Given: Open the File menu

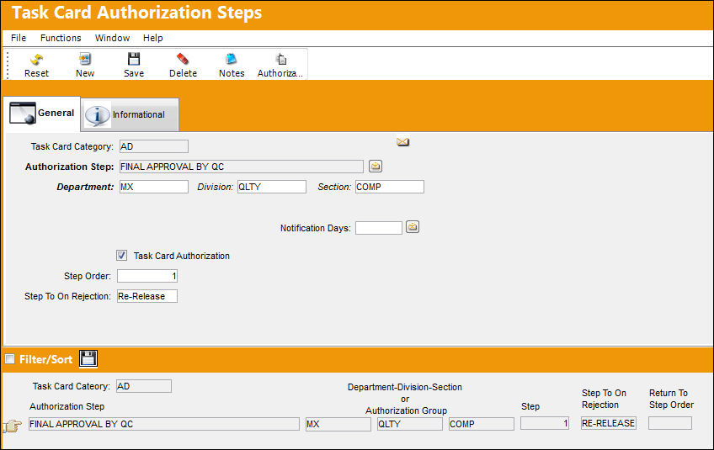Looking at the screenshot, I should [x=19, y=38].
